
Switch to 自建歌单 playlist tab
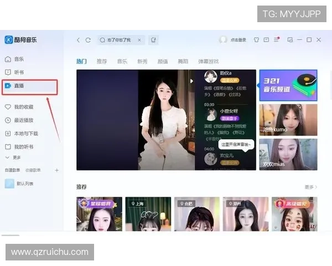pyautogui.click(x=12, y=170)
